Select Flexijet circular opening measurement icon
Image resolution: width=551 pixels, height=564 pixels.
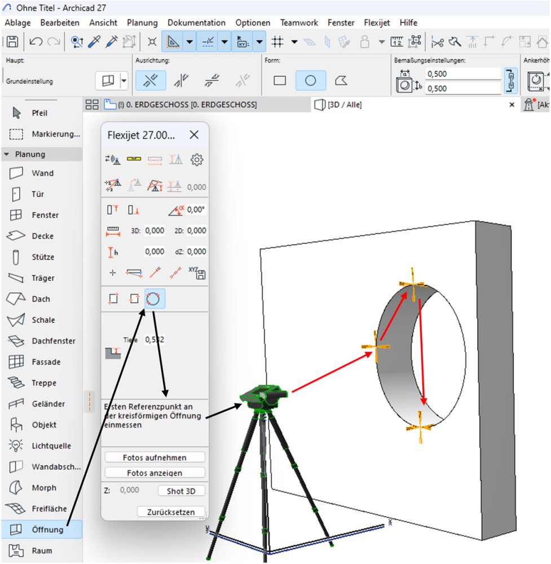155,298
